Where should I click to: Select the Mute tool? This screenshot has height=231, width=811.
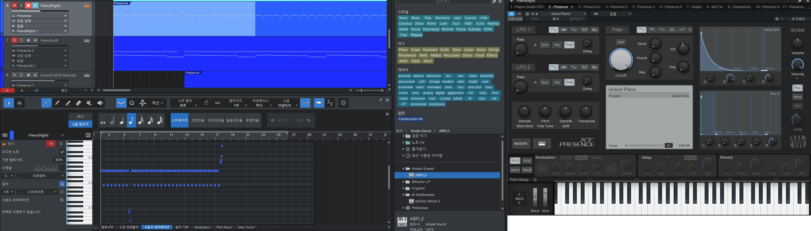[89, 103]
